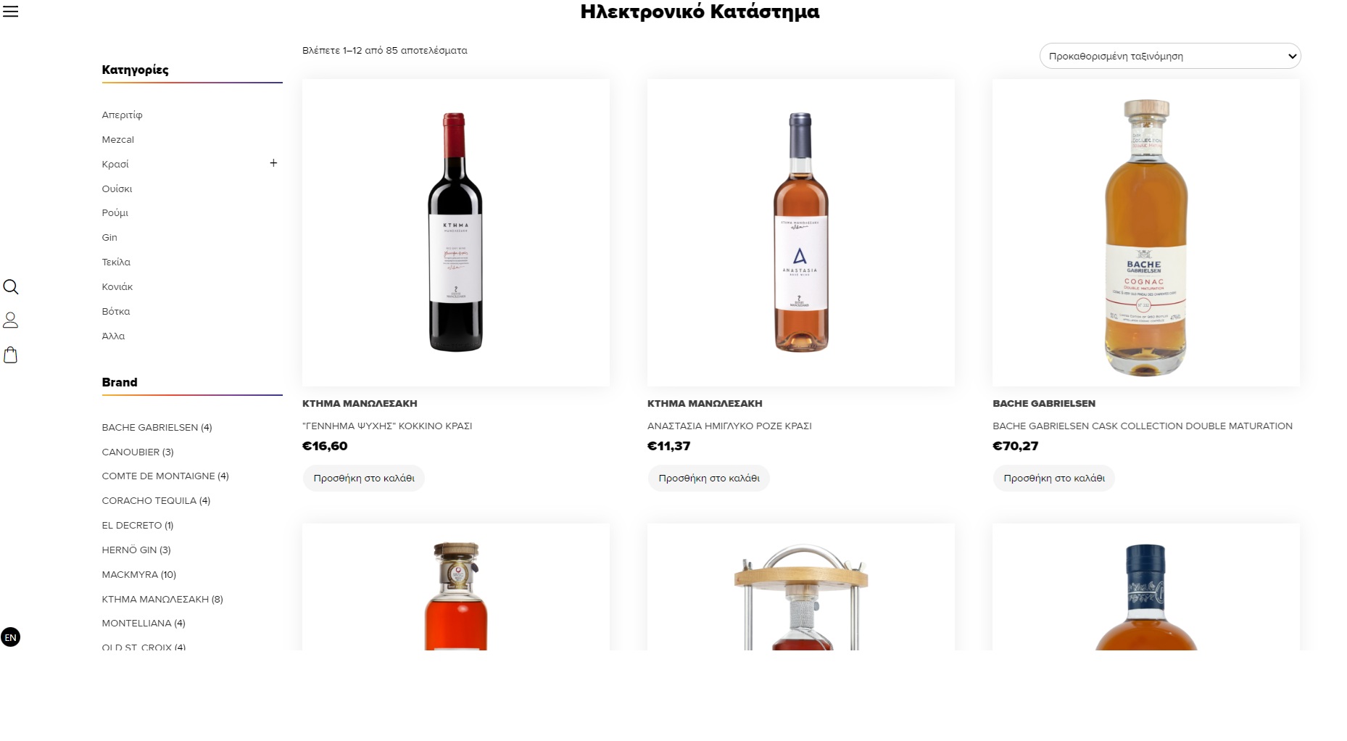The height and width of the screenshot is (741, 1347).
Task: Switch language with the EN badge
Action: pos(10,637)
